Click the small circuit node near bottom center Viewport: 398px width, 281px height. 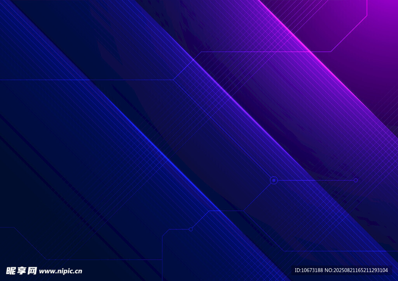click(190, 229)
